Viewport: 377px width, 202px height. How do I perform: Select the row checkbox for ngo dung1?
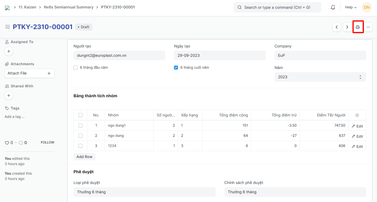81,125
